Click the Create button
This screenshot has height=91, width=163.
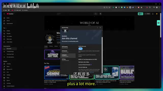[x=147, y=14]
